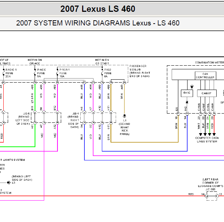Click pin label A7 below J/B 5
The image size is (224, 222).
[x=41, y=126]
